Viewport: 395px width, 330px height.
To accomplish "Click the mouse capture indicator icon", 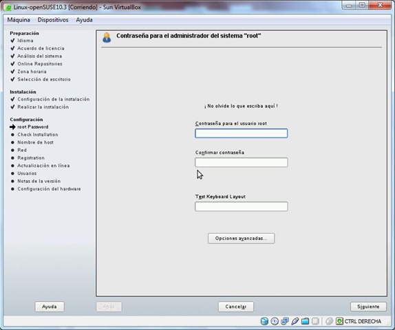I will (x=329, y=321).
